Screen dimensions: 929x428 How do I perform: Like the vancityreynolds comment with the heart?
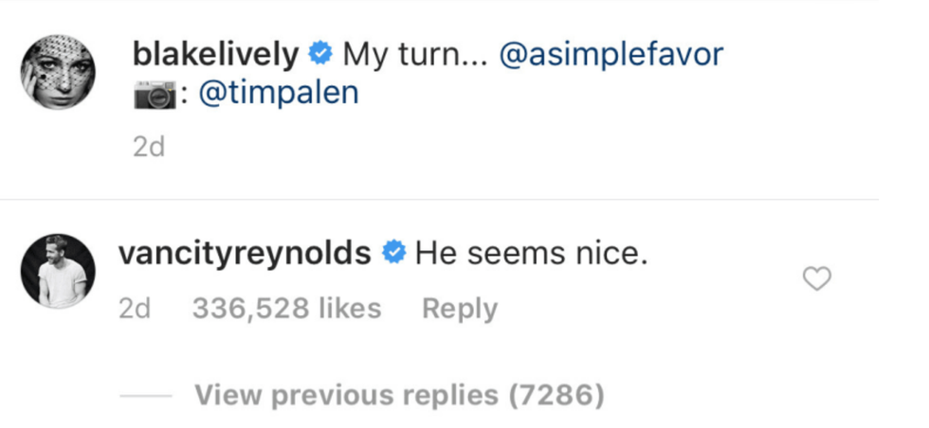[x=816, y=277]
